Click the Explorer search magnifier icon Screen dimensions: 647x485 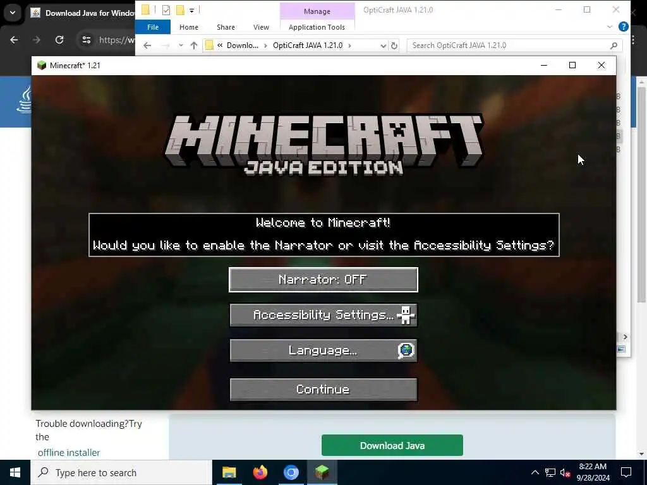click(x=614, y=45)
